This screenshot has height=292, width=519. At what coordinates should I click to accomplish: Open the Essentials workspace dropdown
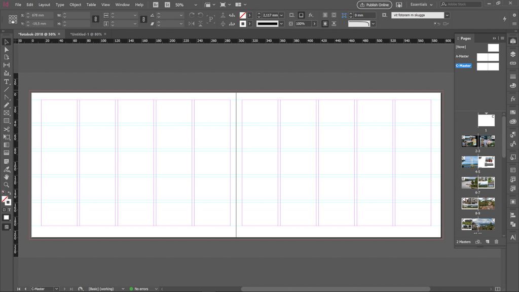pyautogui.click(x=421, y=5)
